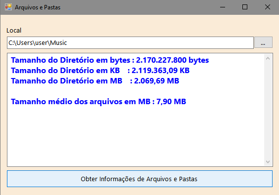Select line 'Tamanho médio dos arquivos em MB'

click(98, 102)
